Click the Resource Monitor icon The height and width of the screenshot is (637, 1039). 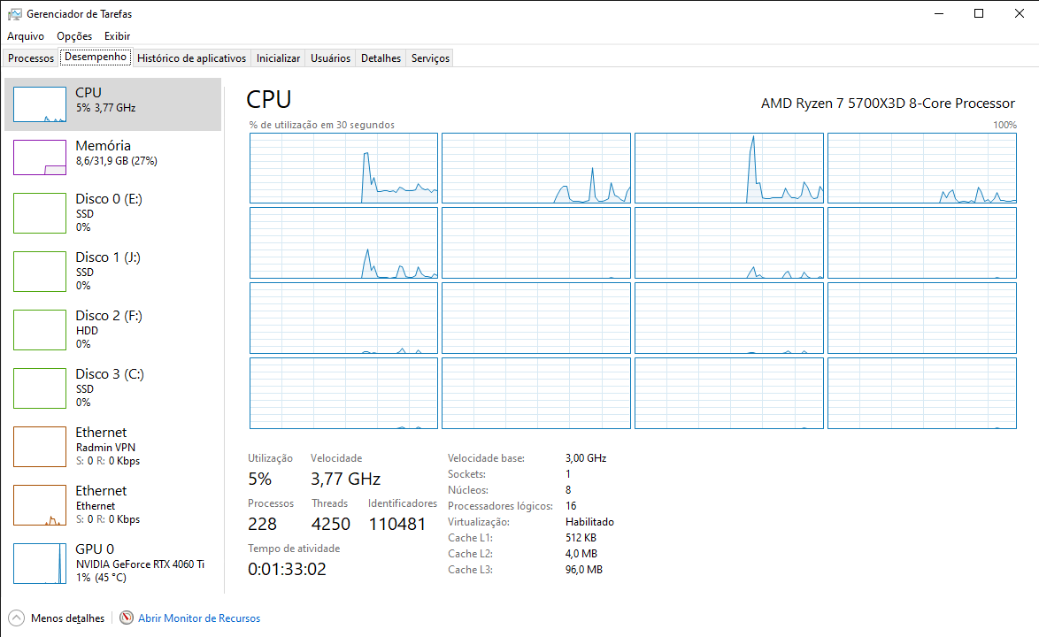(x=126, y=618)
